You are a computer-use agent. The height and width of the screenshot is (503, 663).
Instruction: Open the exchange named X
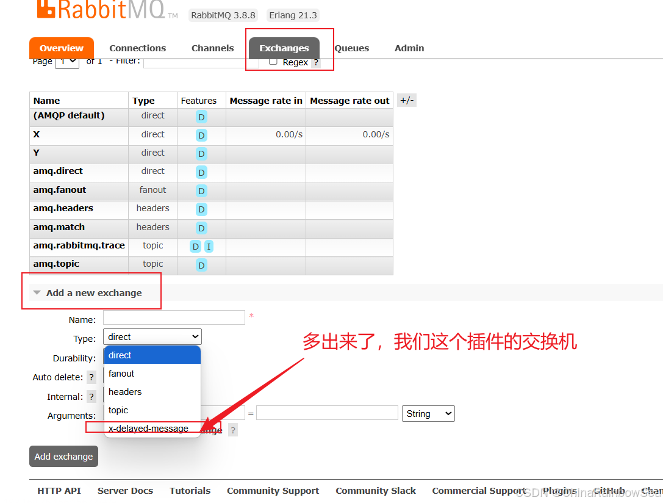(37, 134)
